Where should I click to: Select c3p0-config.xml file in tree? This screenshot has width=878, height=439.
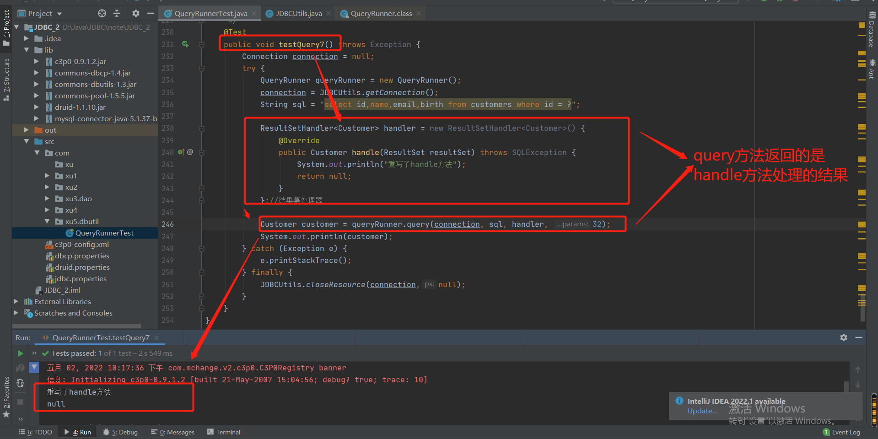pos(81,244)
